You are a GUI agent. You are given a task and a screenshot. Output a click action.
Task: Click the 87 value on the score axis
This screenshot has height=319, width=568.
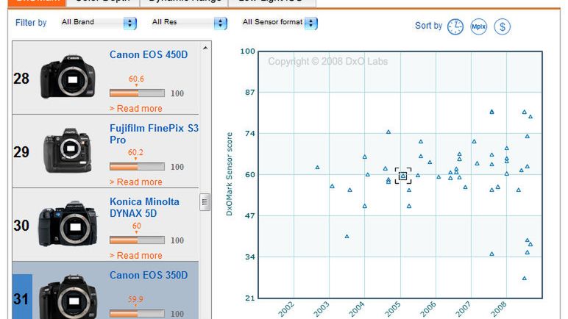point(250,93)
